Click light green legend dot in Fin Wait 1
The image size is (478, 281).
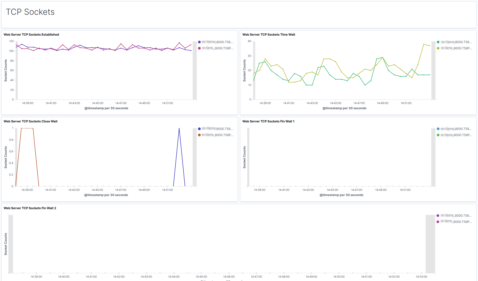point(438,135)
